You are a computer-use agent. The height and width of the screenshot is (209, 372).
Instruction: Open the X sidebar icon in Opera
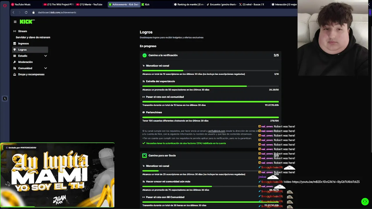point(5,99)
